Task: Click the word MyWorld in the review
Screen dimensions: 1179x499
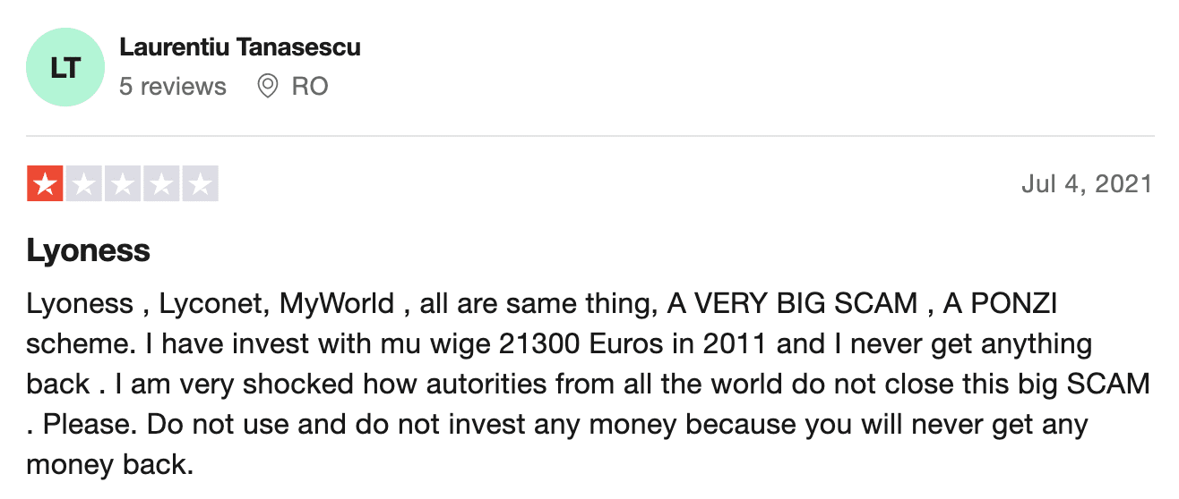Action: (x=338, y=303)
